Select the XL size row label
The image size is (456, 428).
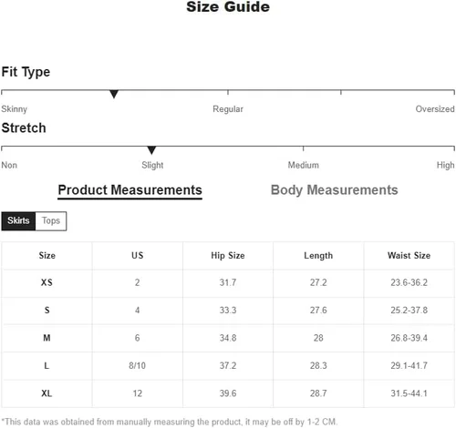[47, 393]
